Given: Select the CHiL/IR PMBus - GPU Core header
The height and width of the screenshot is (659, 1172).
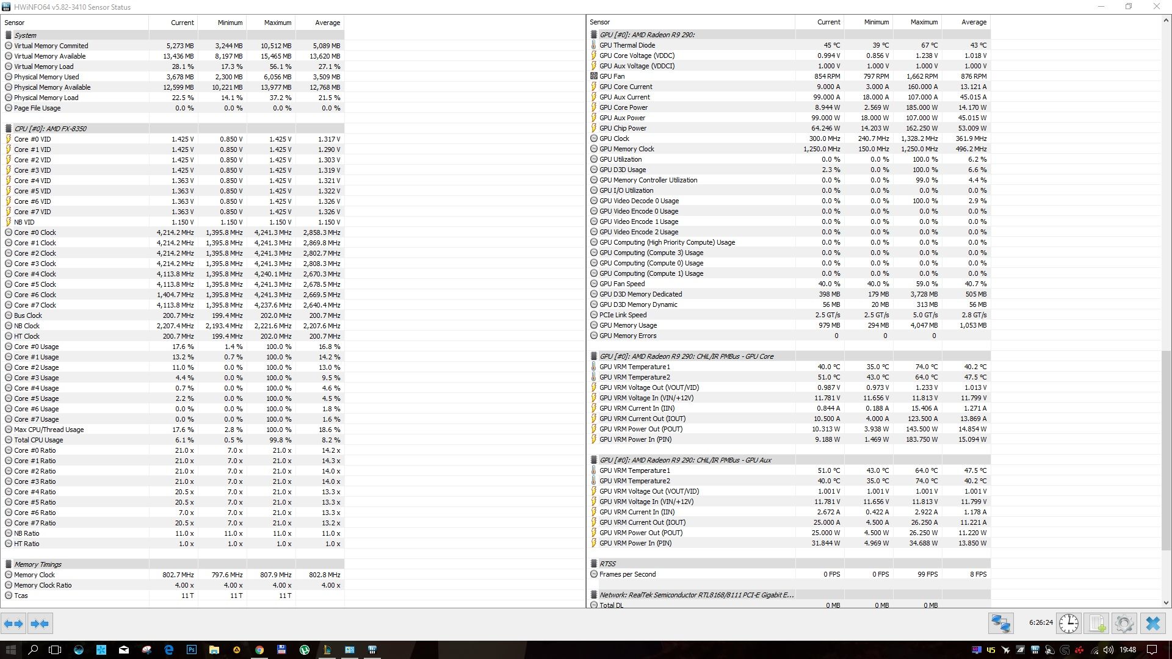Looking at the screenshot, I should tap(789, 356).
